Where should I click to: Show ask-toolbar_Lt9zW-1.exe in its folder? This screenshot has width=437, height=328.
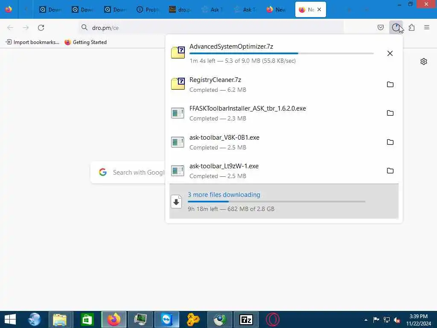(390, 171)
